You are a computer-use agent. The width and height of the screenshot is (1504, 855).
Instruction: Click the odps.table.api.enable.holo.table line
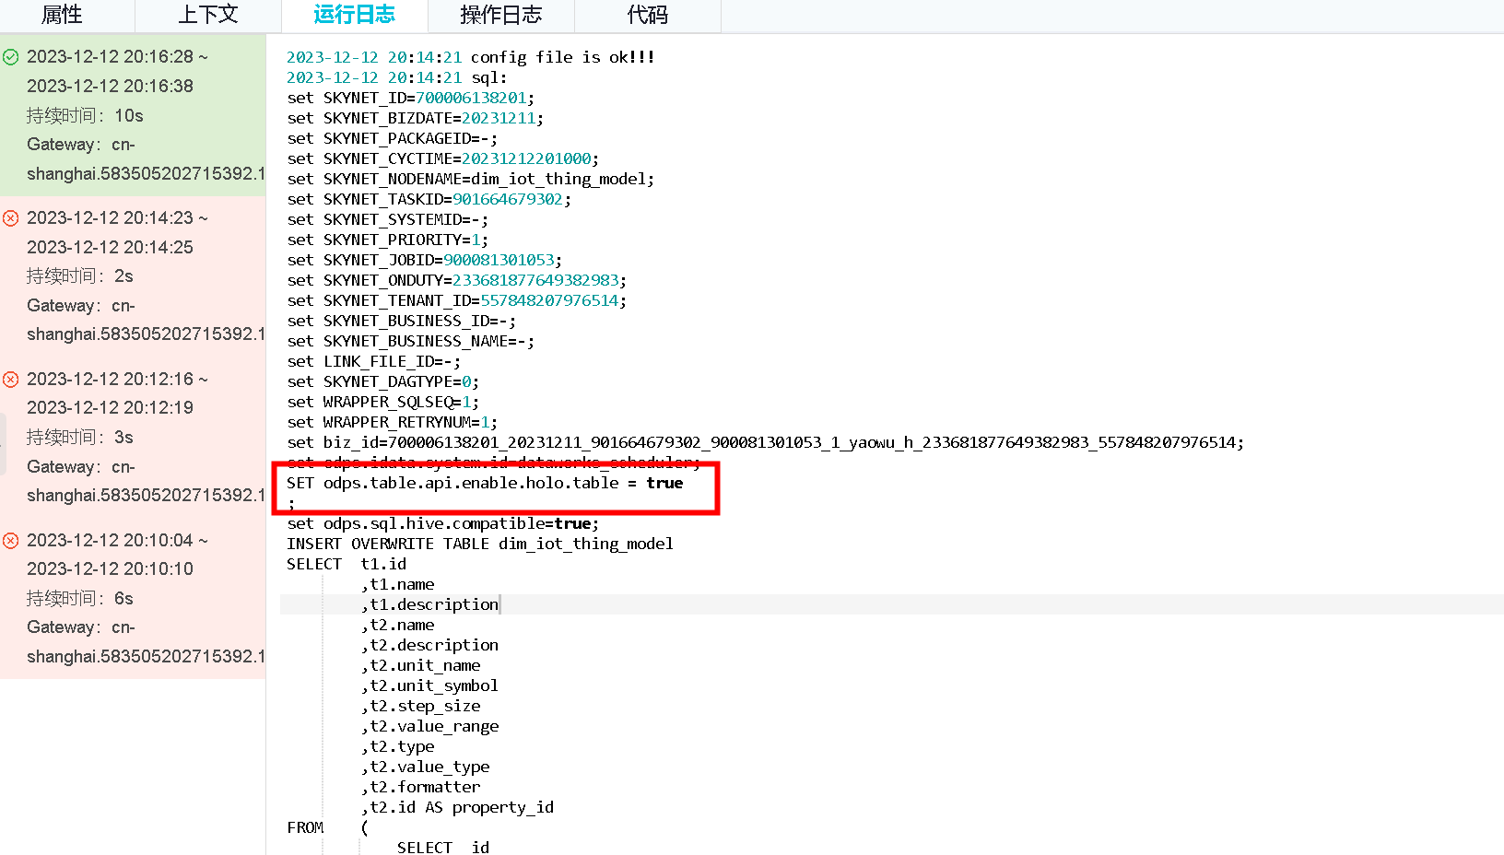(x=485, y=483)
